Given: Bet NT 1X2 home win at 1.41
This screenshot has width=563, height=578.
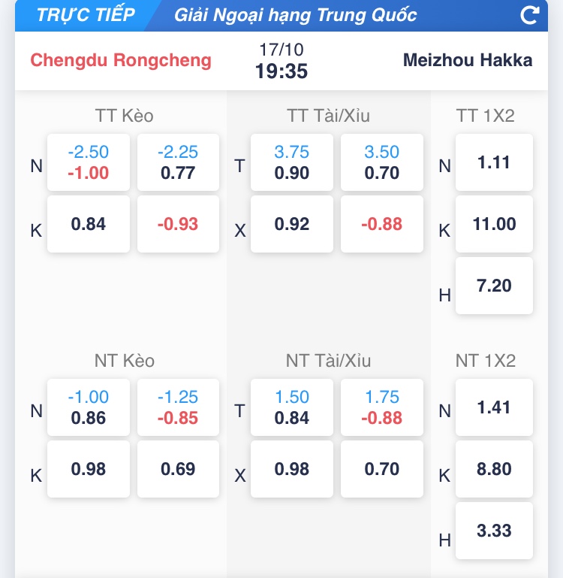Looking at the screenshot, I should pyautogui.click(x=494, y=407).
